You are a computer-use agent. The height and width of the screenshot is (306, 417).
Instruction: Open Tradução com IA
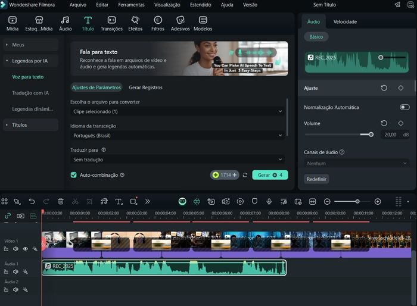[30, 93]
